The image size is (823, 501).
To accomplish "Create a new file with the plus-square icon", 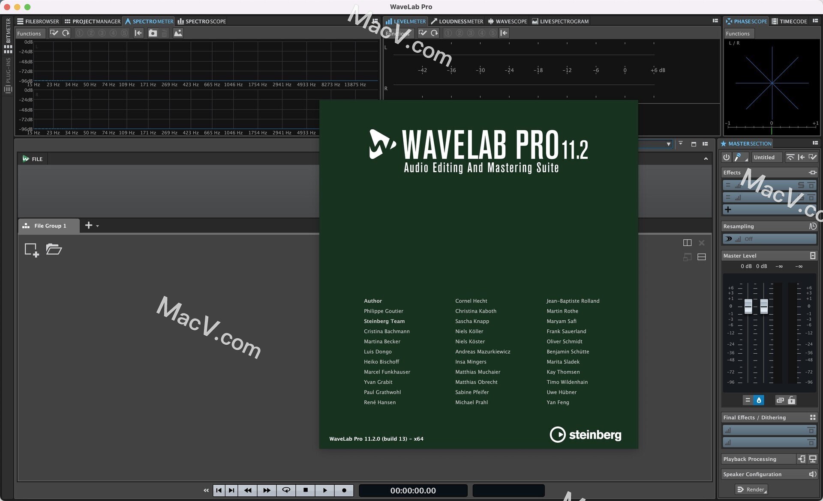I will [x=32, y=250].
